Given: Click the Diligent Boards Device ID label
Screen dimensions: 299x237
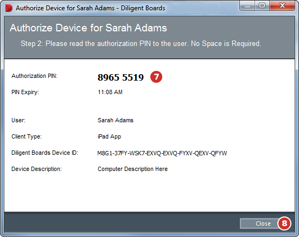Looking at the screenshot, I should 44,153.
